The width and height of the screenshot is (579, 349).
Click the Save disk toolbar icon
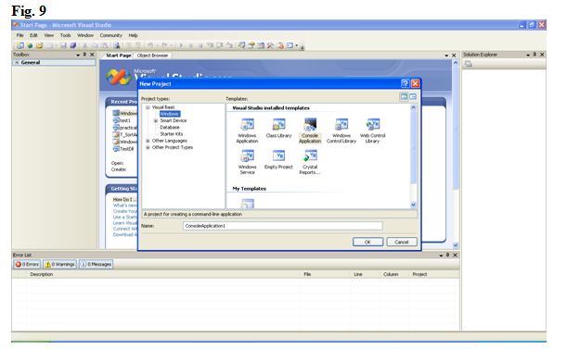(x=63, y=45)
